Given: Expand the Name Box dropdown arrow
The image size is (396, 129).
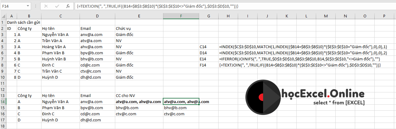Looking at the screenshot, I should pyautogui.click(x=28, y=6).
